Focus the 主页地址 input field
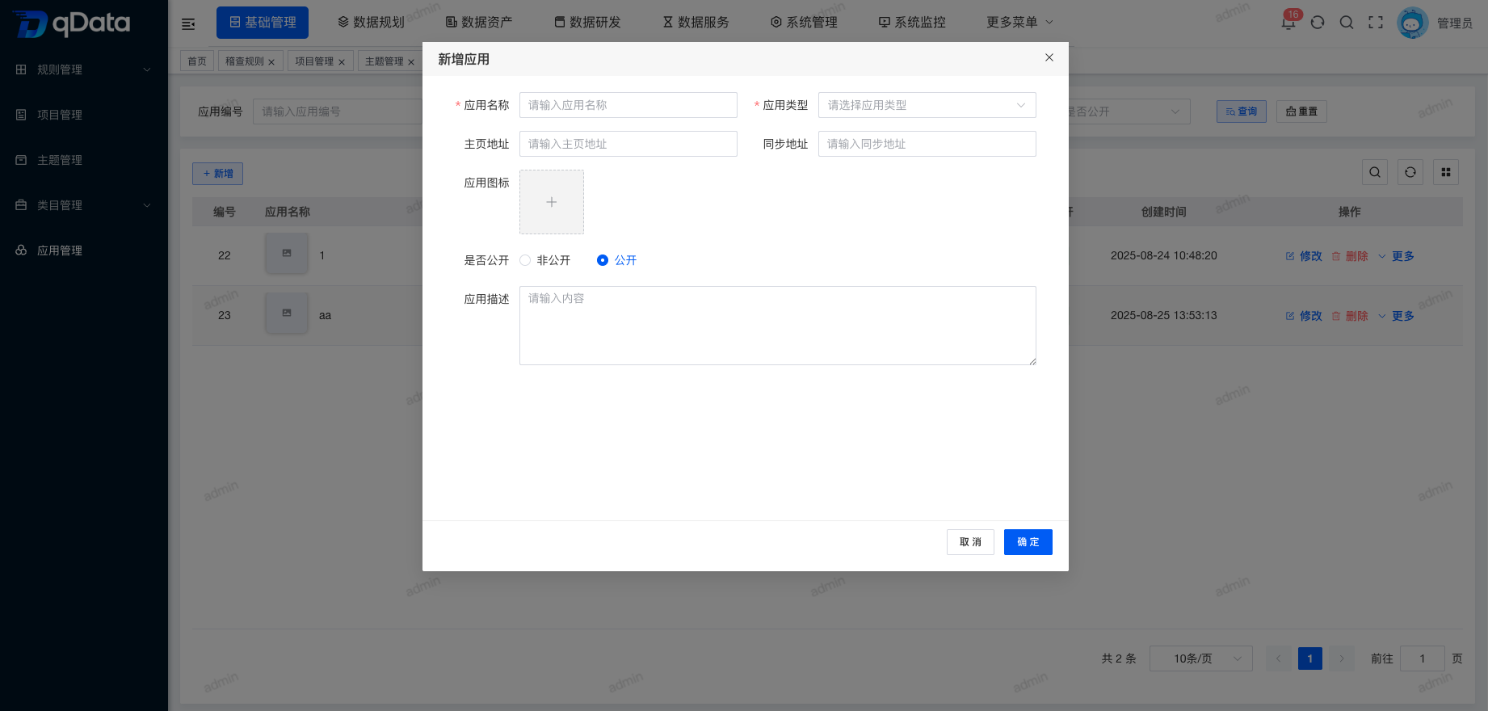 628,144
